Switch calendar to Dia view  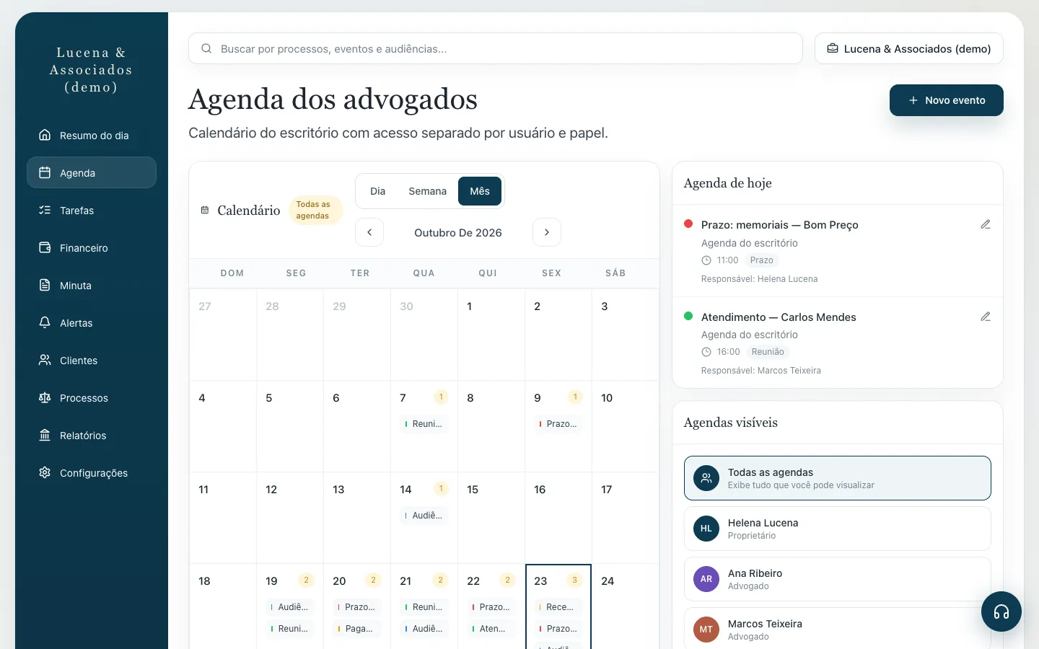point(377,191)
